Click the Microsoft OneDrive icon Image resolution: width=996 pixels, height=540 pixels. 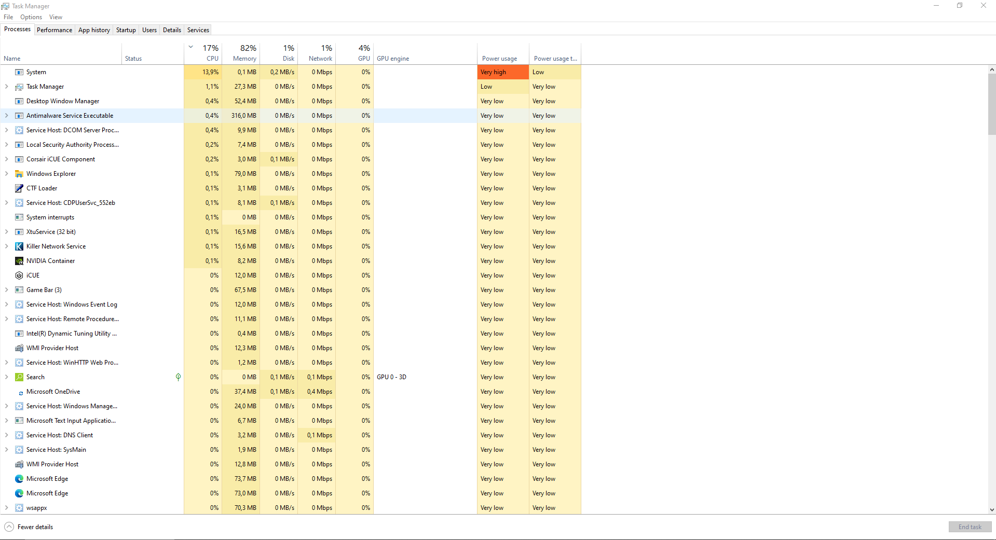coord(20,393)
